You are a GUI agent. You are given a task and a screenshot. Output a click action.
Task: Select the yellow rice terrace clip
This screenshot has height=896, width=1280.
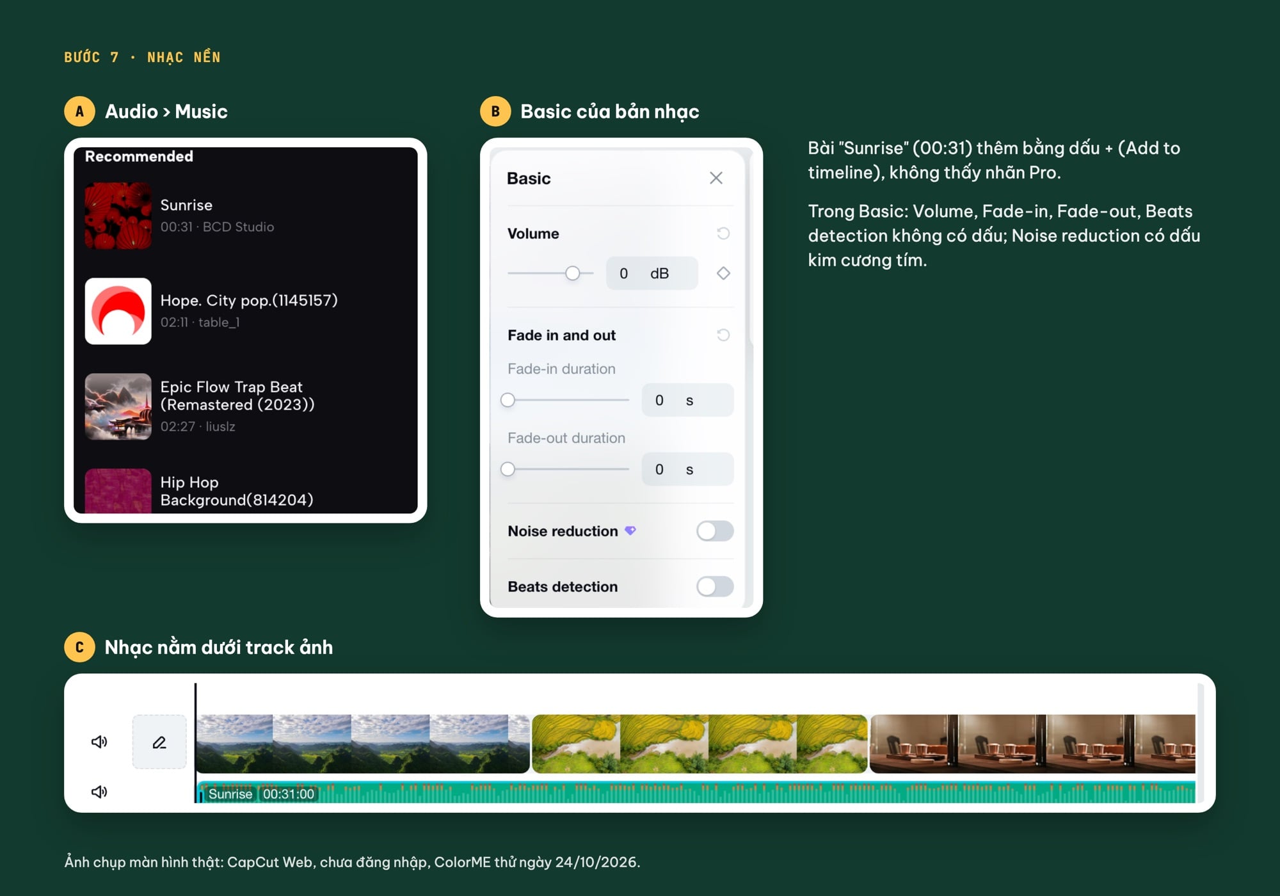coord(700,744)
